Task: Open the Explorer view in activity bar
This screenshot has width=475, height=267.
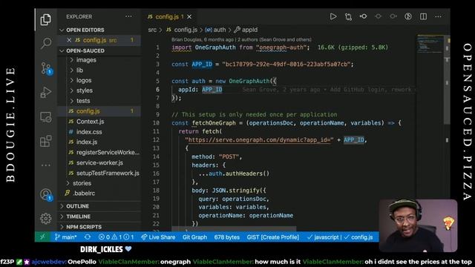Action: 46,20
